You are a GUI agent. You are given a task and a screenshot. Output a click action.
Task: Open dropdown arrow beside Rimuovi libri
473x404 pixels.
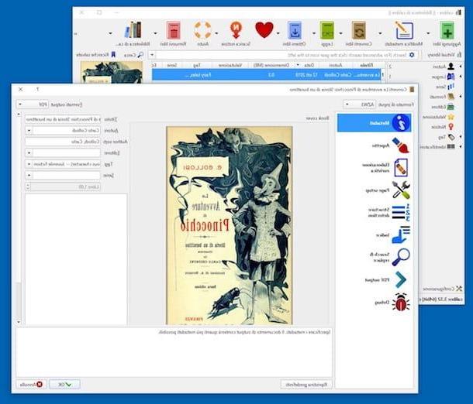(156, 33)
